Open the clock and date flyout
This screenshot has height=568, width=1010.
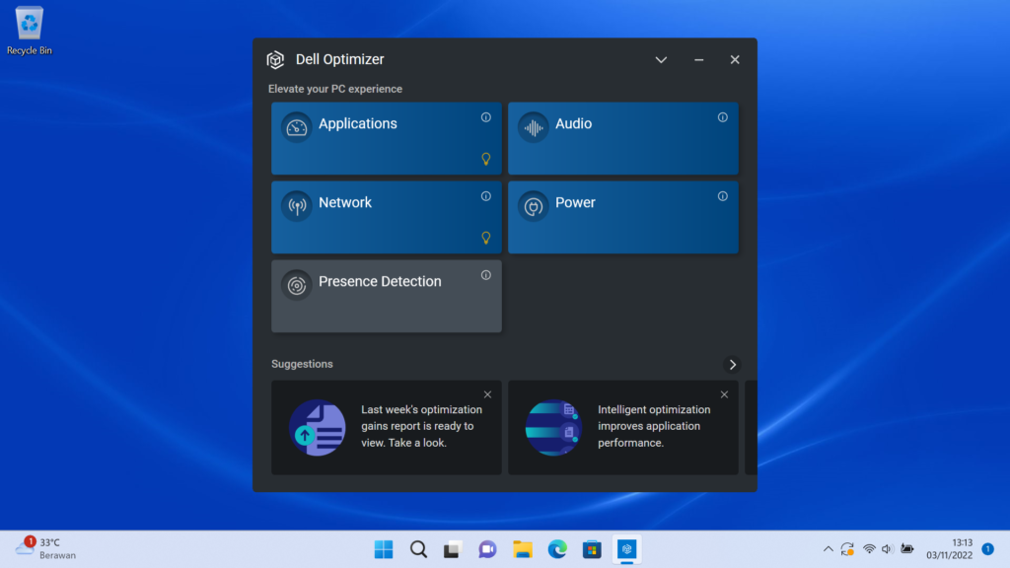click(950, 549)
